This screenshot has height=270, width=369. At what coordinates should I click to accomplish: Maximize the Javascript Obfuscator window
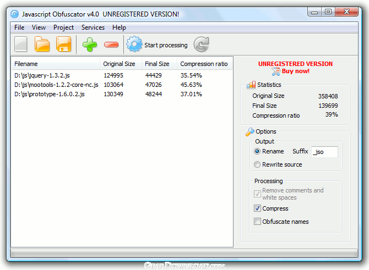(328, 12)
